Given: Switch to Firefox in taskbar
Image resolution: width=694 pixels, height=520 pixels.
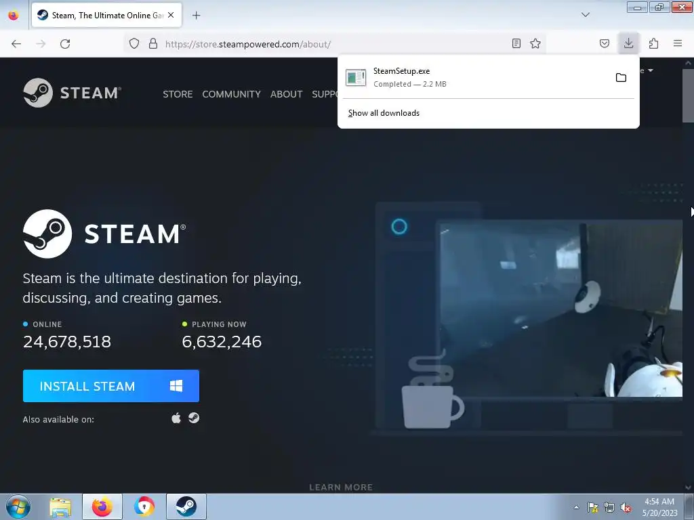Looking at the screenshot, I should (102, 506).
